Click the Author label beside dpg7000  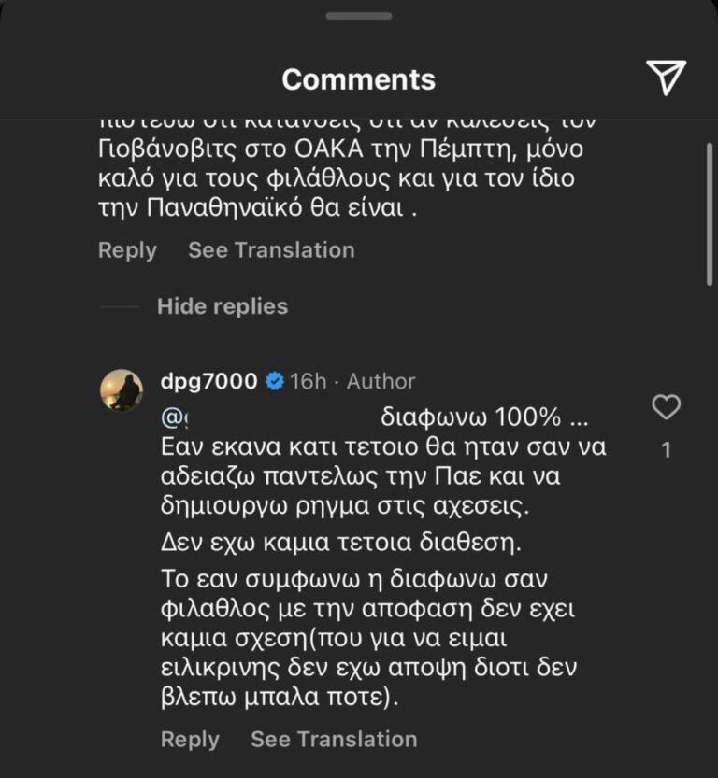(381, 381)
